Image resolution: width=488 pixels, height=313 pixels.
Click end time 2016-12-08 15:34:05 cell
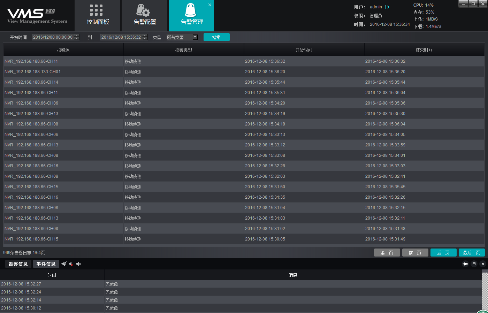pos(424,135)
